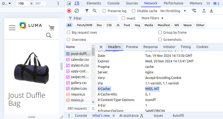Click the device width field showing 198

click(x=23, y=3)
